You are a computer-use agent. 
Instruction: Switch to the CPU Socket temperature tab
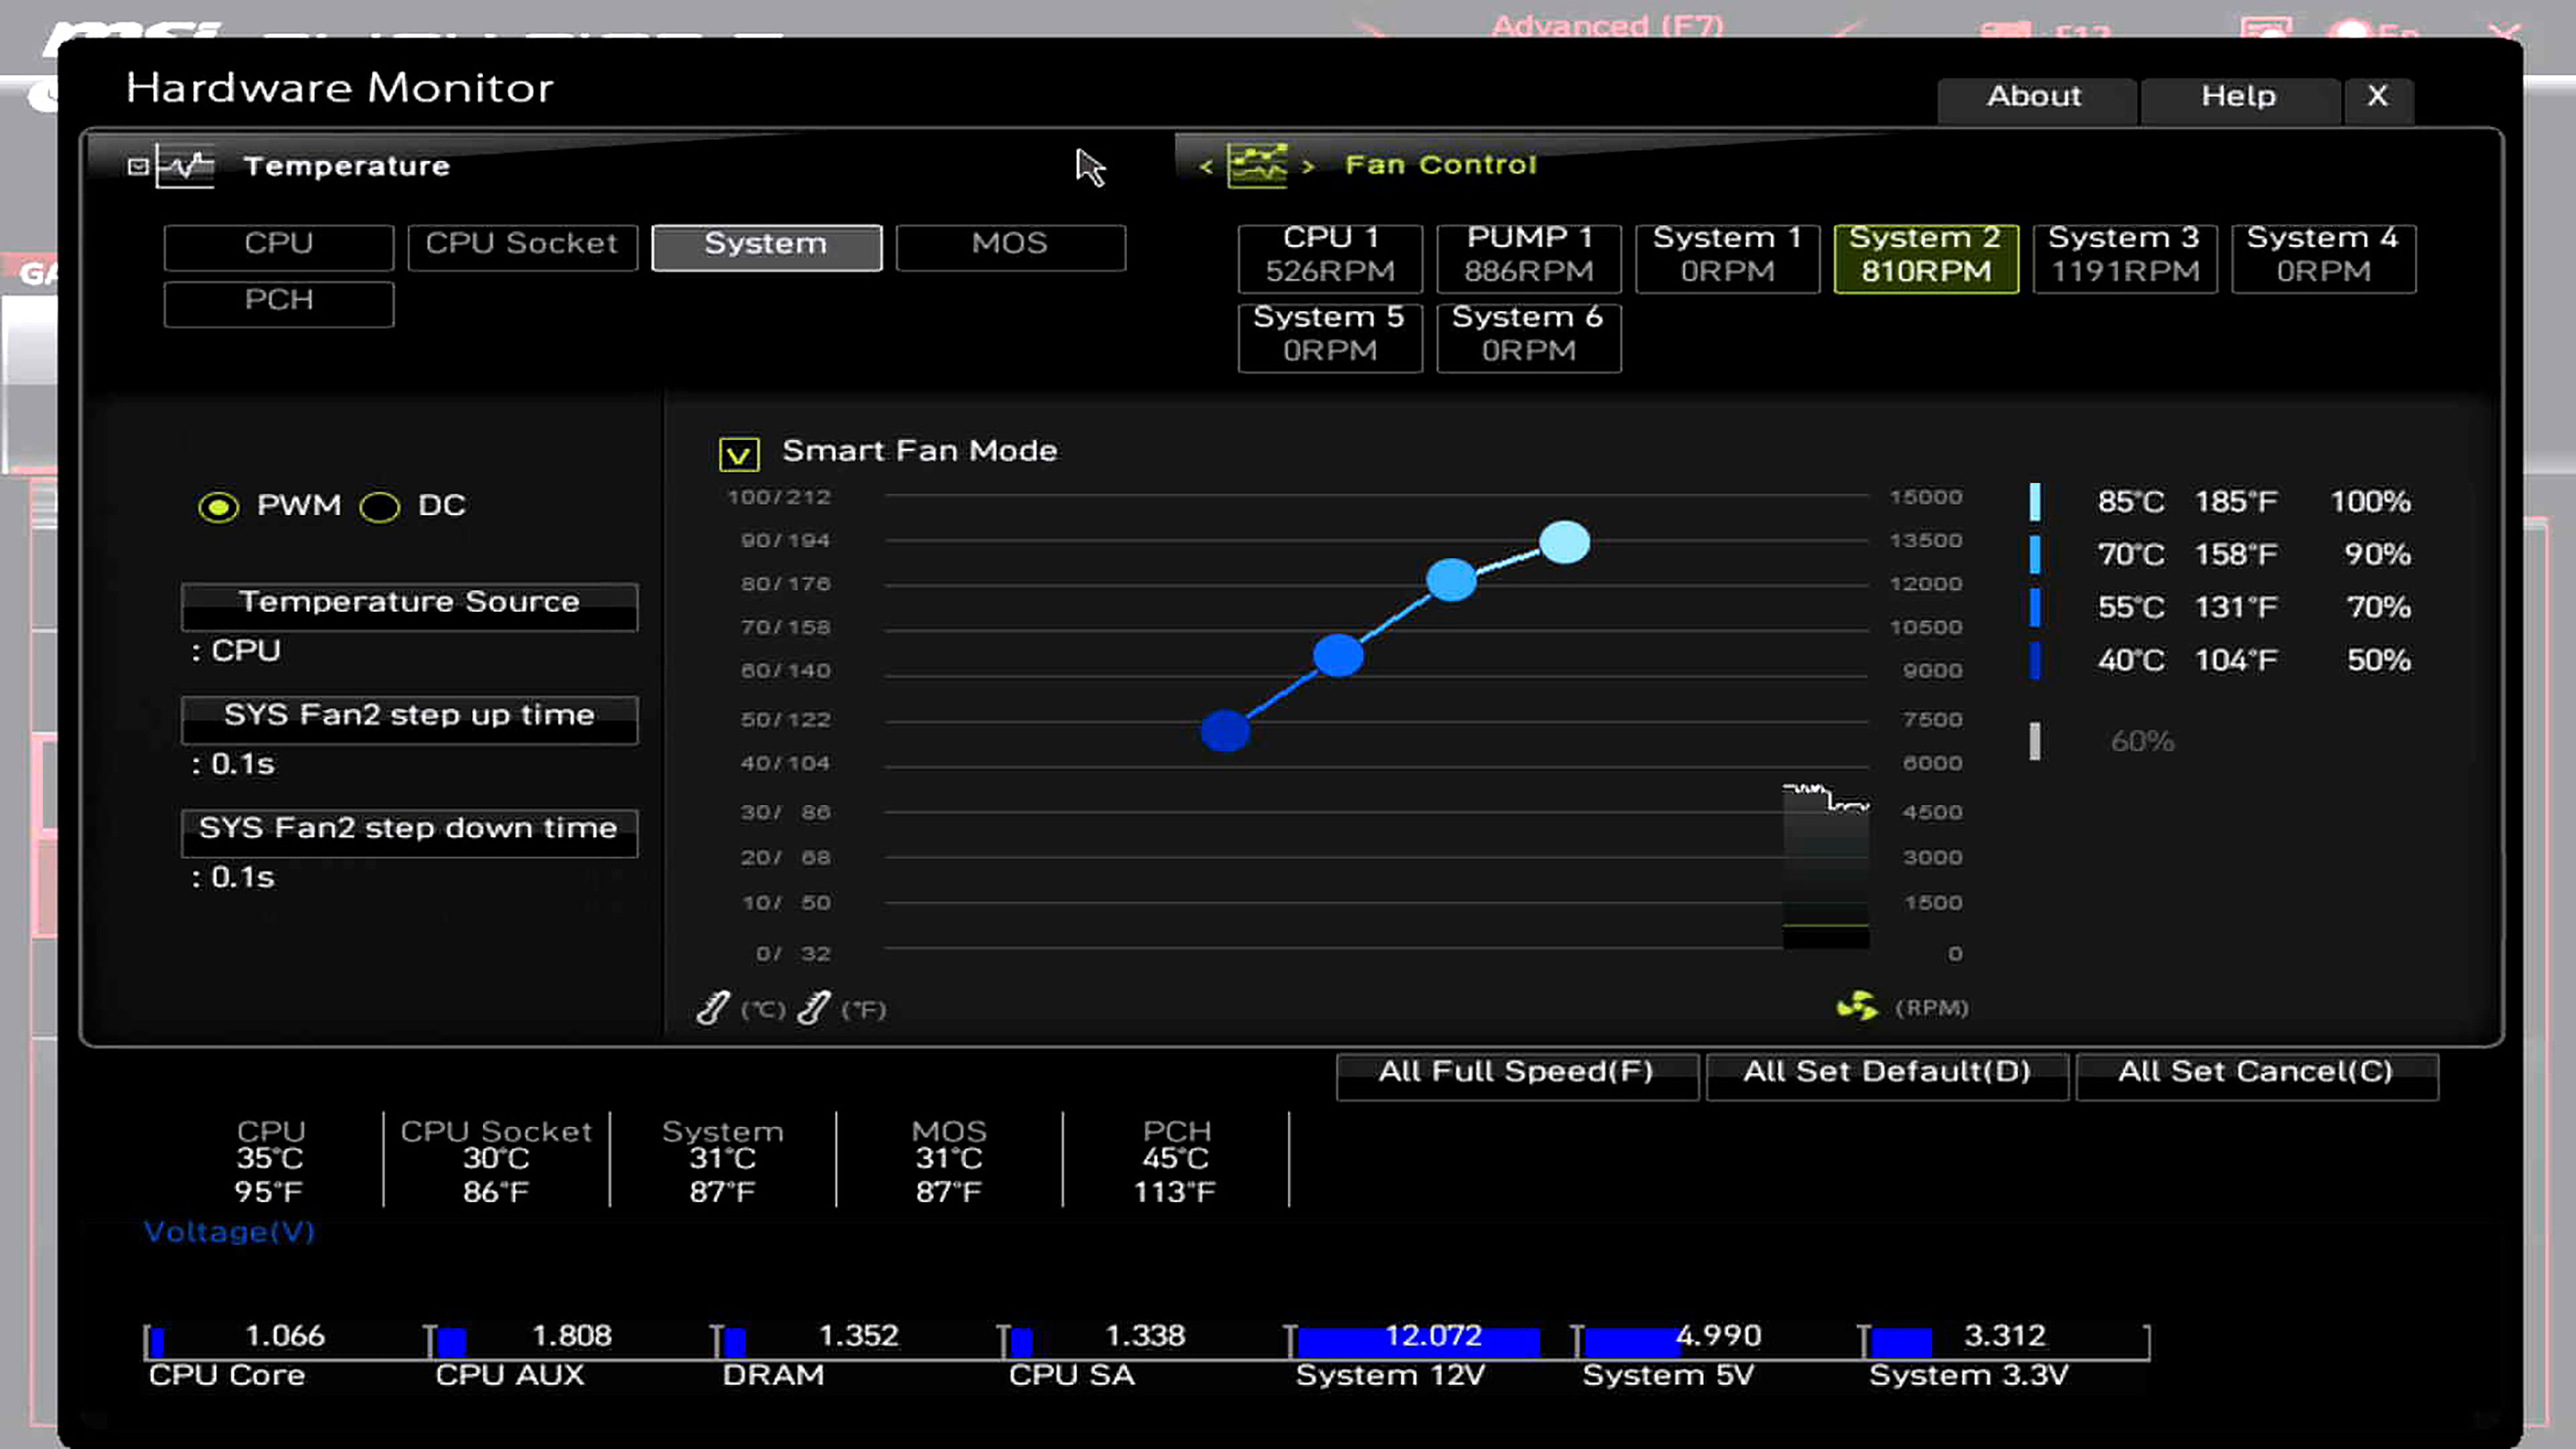click(x=522, y=245)
